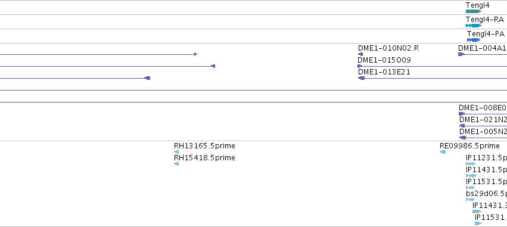507x227 pixels.
Task: Select the RE09986.5prime EST glyph
Action: tap(443, 152)
